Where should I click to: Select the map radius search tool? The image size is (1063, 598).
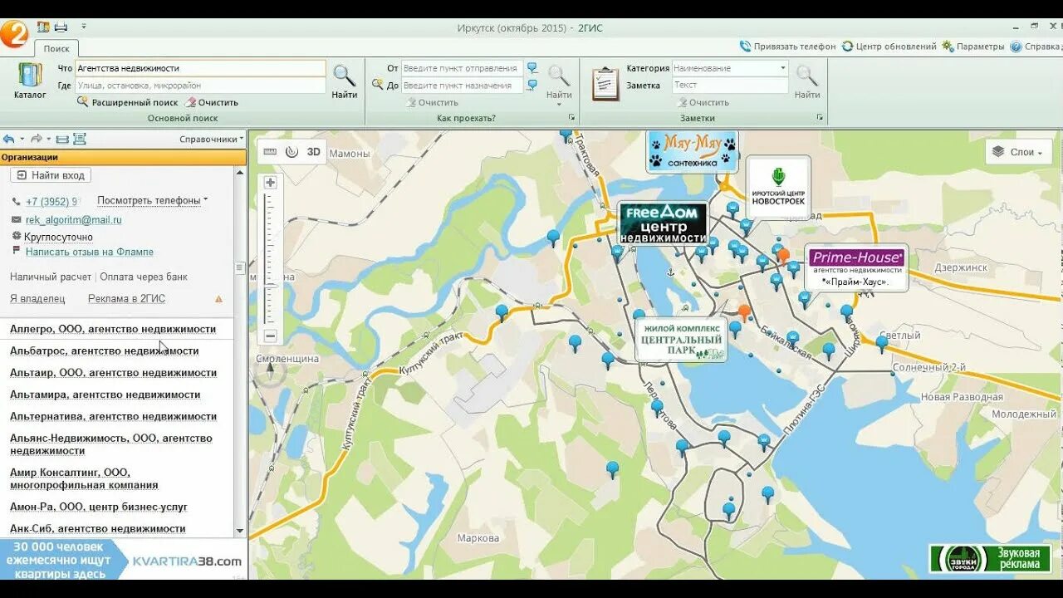coord(291,152)
